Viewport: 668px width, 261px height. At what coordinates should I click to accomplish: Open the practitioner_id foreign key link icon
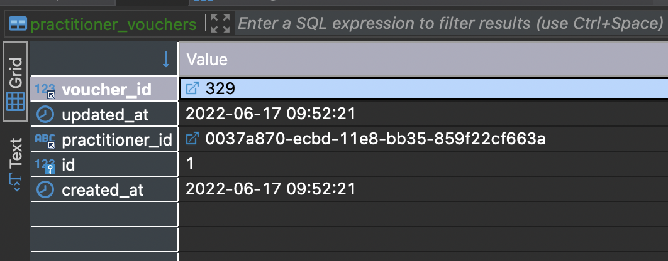(x=192, y=138)
